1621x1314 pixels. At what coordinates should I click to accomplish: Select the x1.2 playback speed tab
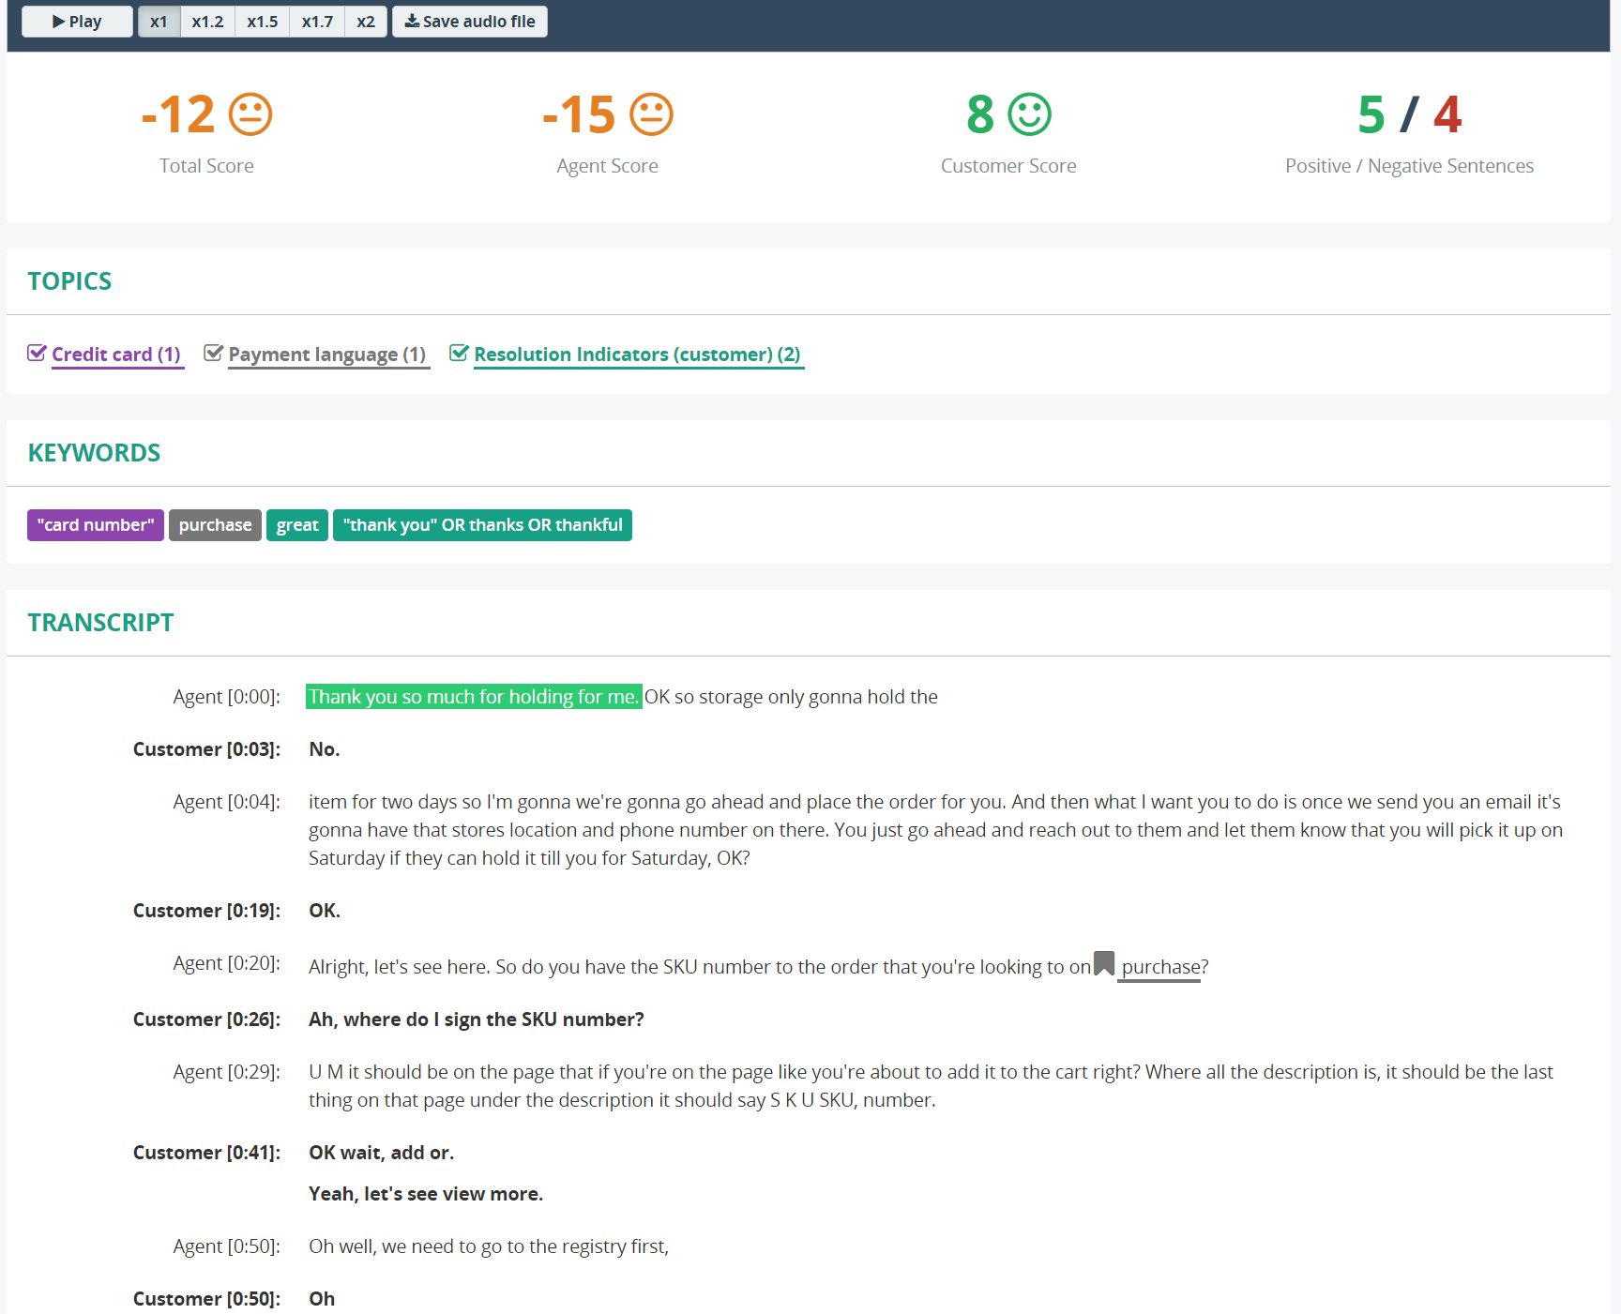pyautogui.click(x=206, y=21)
